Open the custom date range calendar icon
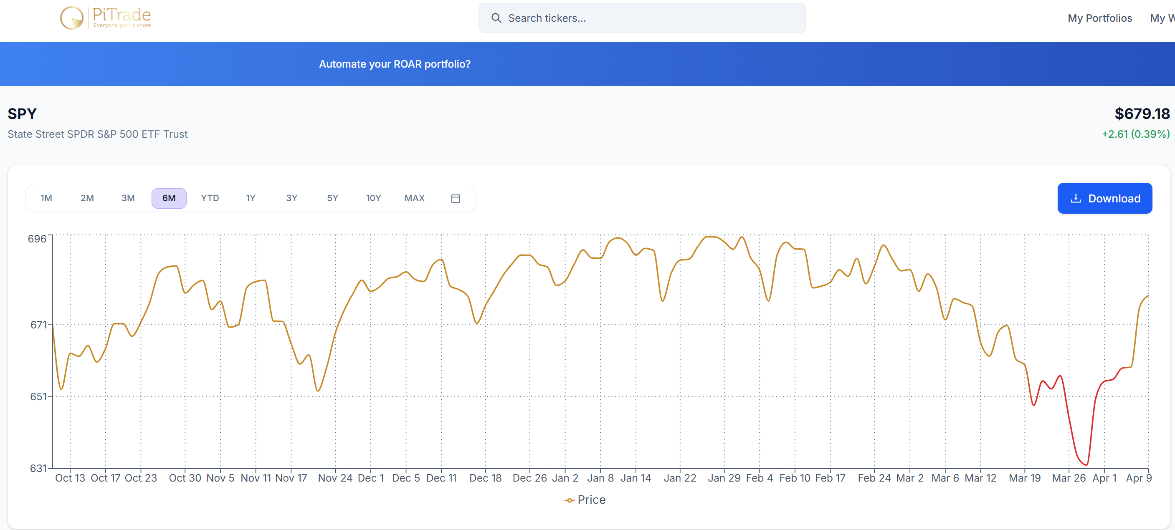 [455, 198]
